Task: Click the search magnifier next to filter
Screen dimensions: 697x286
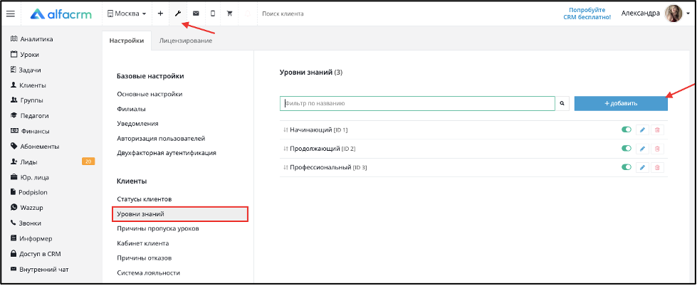Action: (x=562, y=103)
